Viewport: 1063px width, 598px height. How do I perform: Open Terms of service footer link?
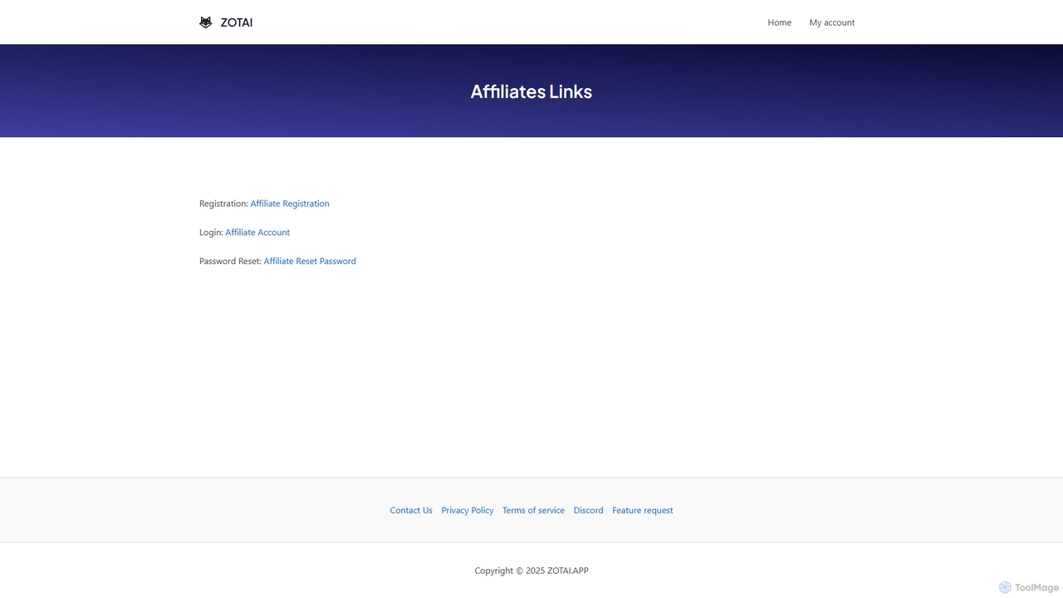(533, 510)
